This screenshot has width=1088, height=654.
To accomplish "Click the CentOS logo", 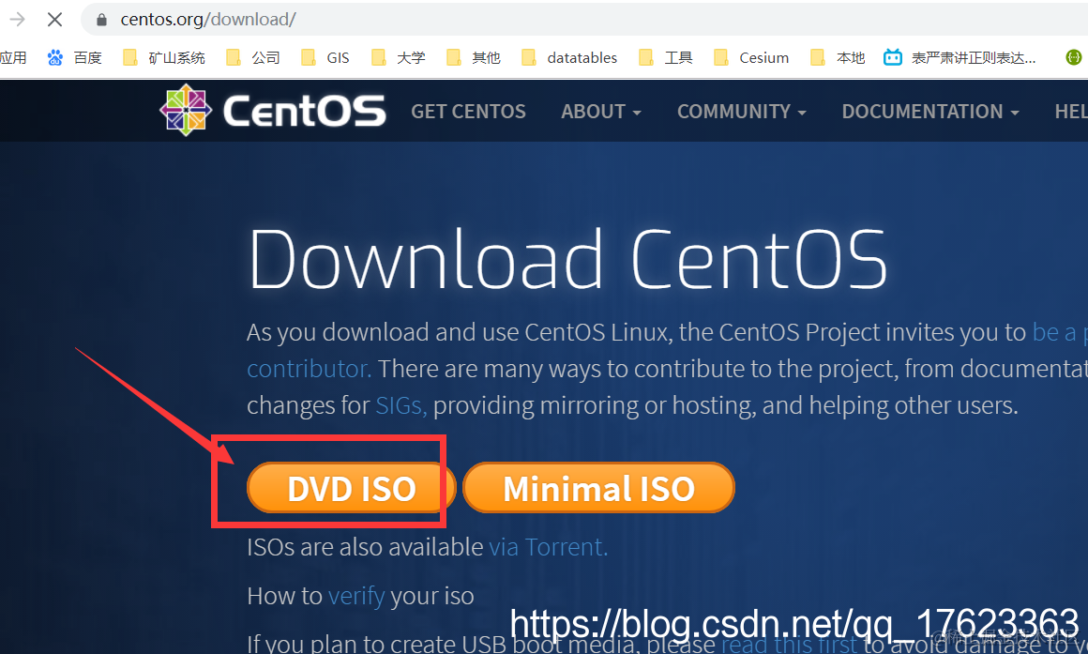I will pyautogui.click(x=273, y=111).
